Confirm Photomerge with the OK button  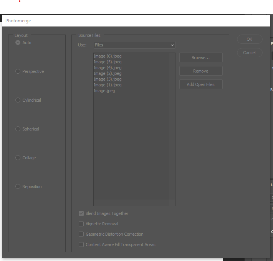coord(250,39)
